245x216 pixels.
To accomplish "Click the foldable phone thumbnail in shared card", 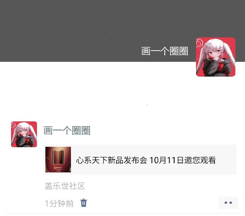I will 58,160.
